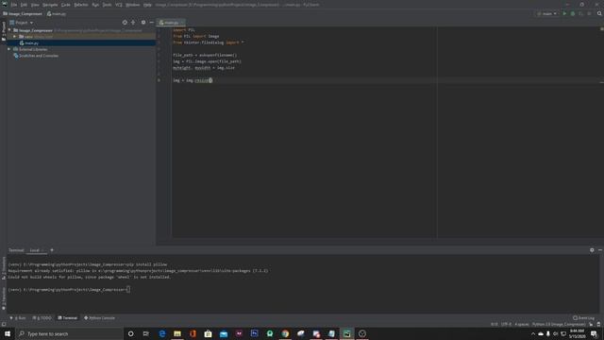The image size is (604, 340).
Task: Run the main configuration with green play icon
Action: pyautogui.click(x=564, y=13)
